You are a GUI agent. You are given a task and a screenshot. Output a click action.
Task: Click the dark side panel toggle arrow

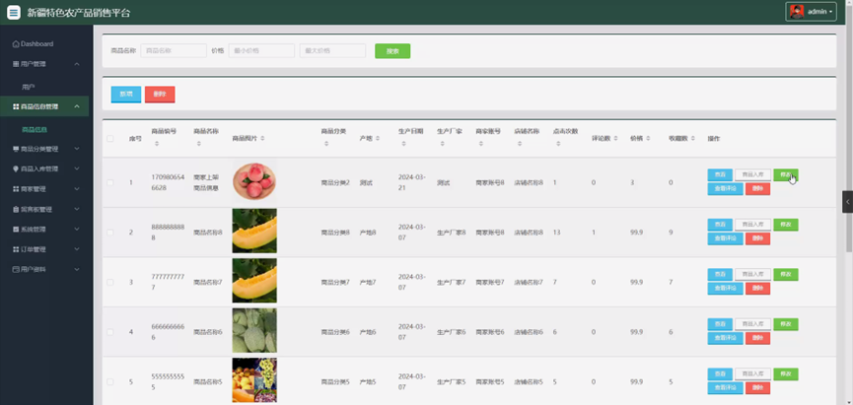[x=847, y=202]
